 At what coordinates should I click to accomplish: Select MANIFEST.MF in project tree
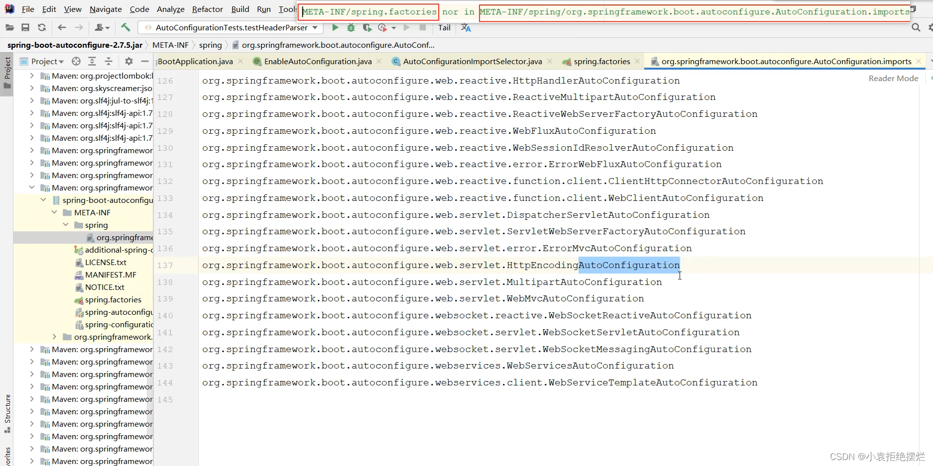click(x=111, y=275)
